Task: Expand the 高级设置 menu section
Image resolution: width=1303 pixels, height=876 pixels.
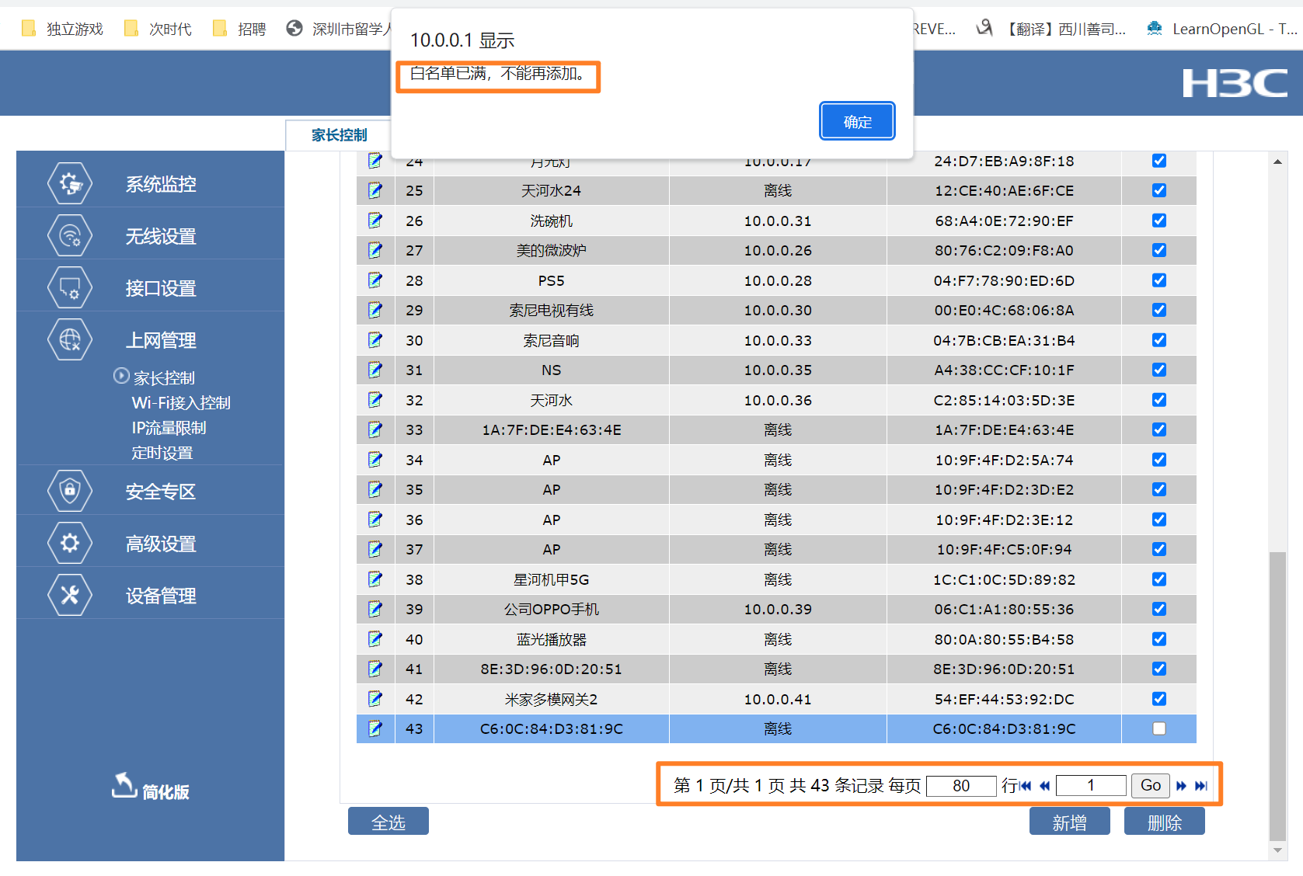Action: pos(161,544)
